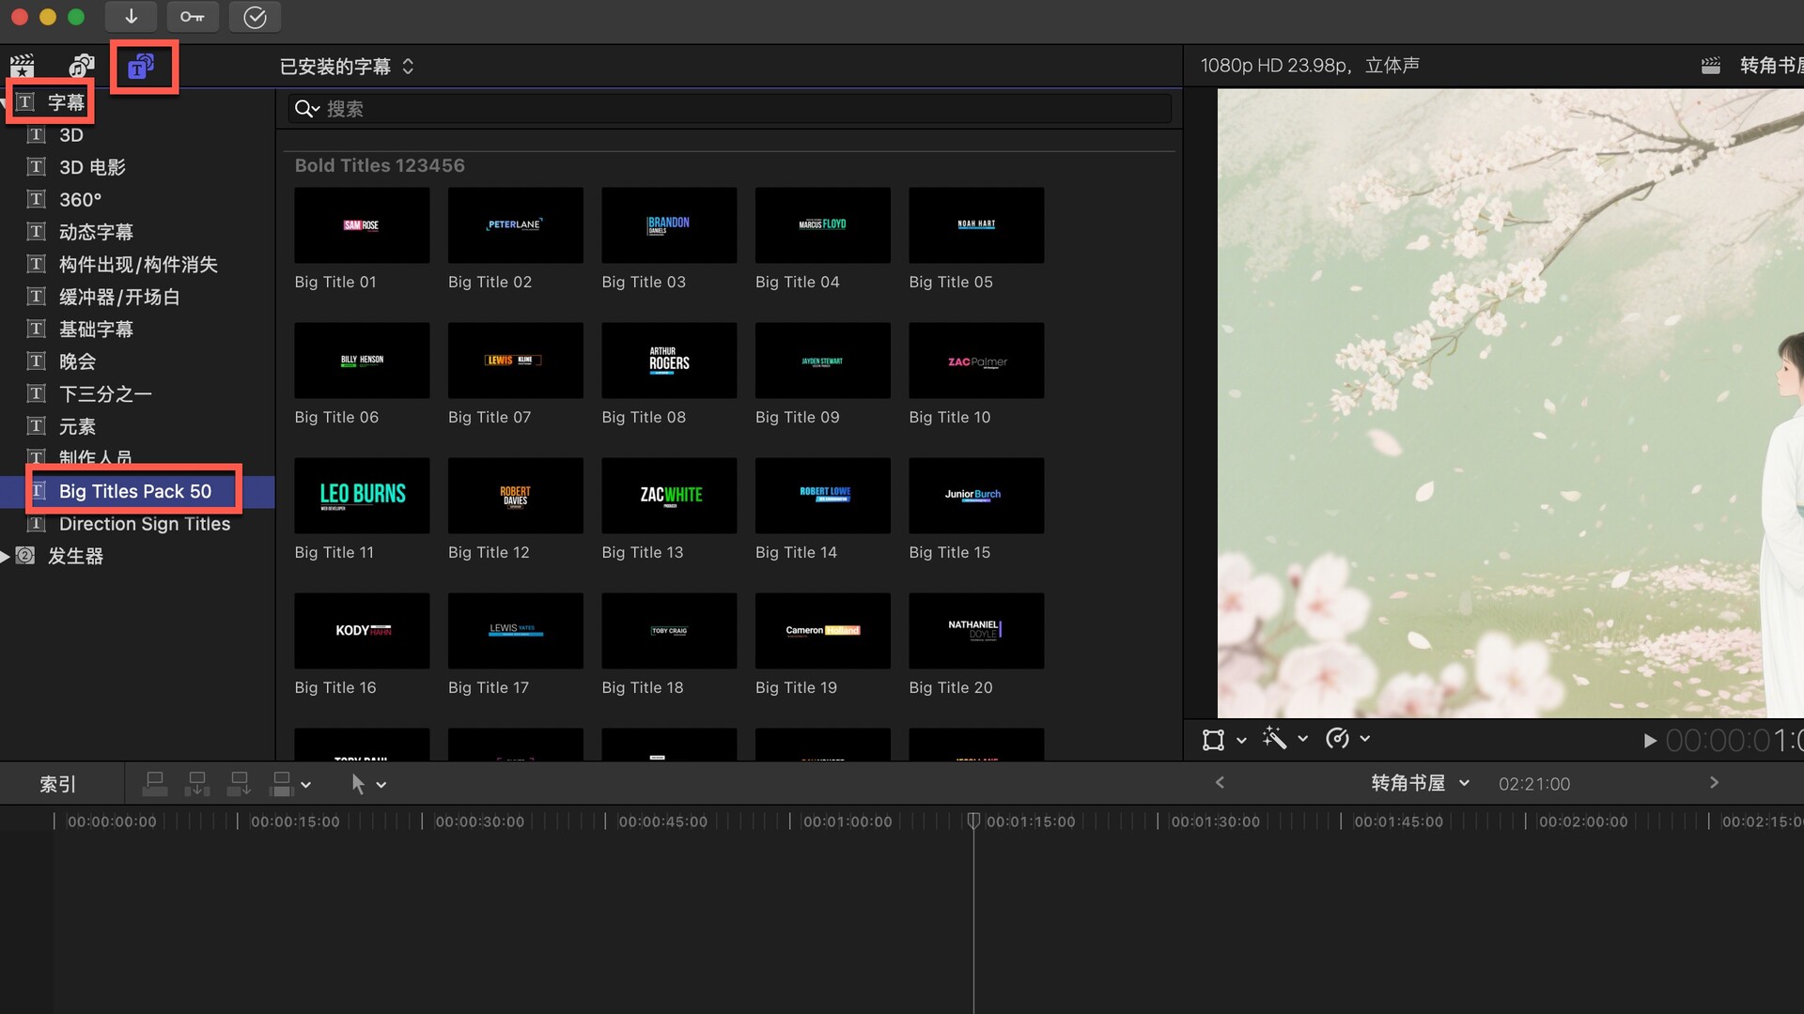Viewport: 1804px width, 1014px height.
Task: Open the 转角书屋 project dropdown in timeline
Action: coord(1421,783)
